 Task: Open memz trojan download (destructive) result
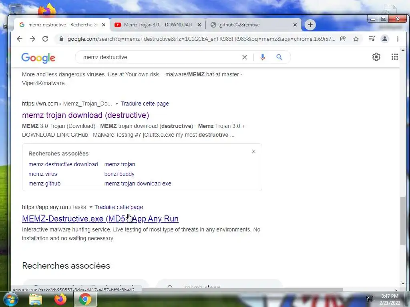coord(86,115)
